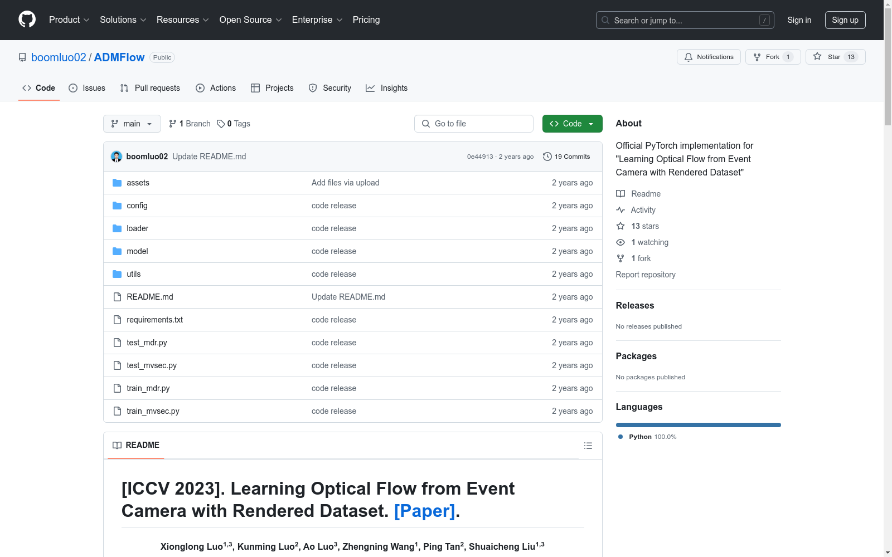Open the README outline list icon
This screenshot has width=892, height=557.
coord(588,446)
